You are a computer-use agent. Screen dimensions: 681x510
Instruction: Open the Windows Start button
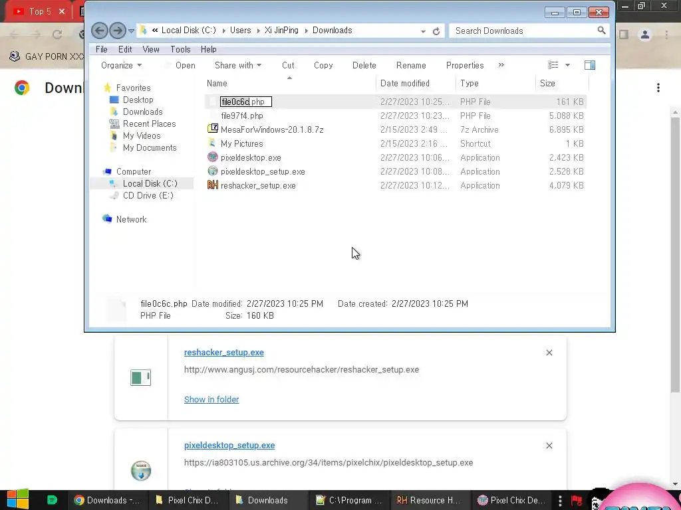pos(18,499)
